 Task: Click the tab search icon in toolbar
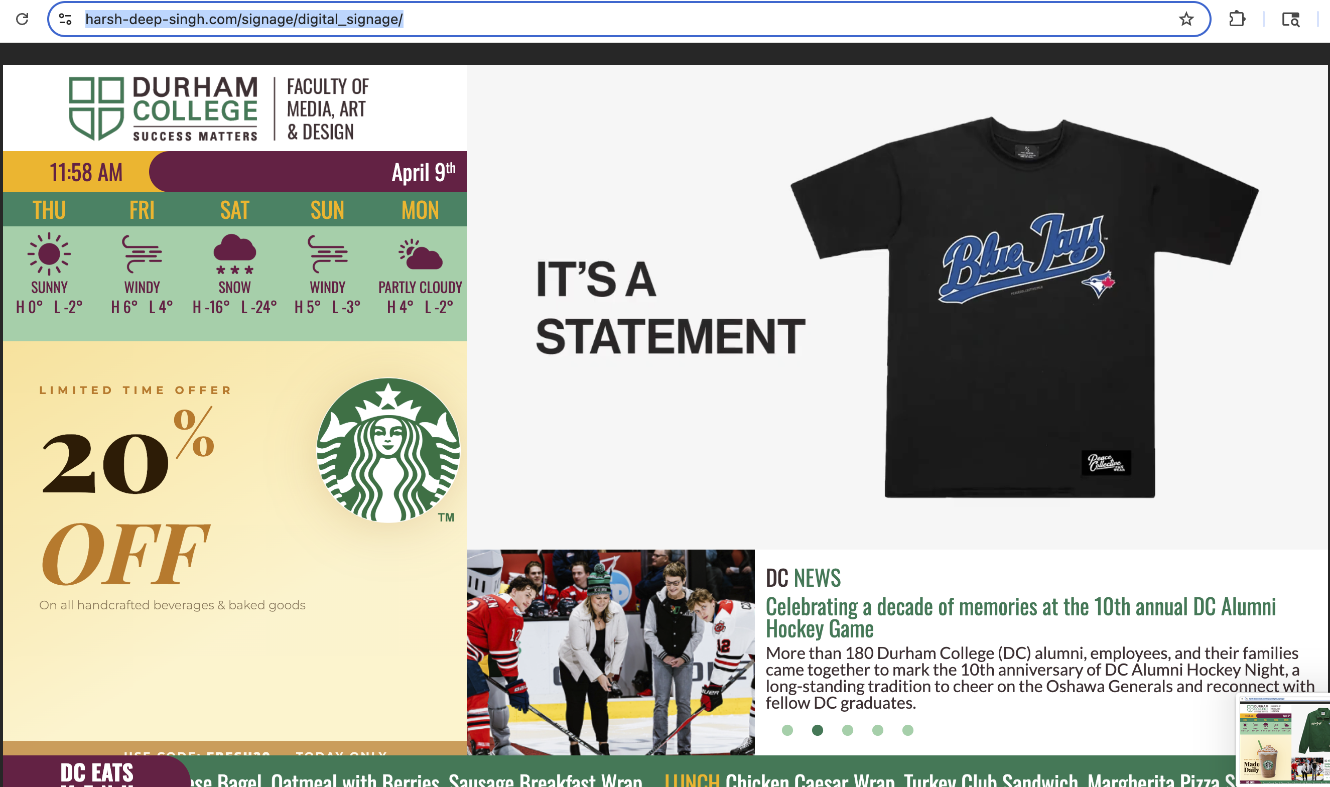coord(1290,20)
